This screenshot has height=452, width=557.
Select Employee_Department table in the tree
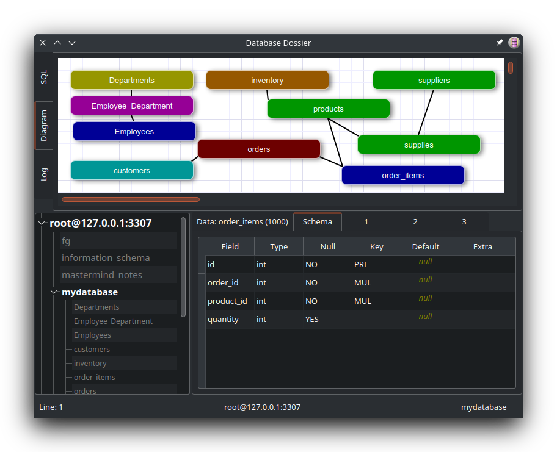point(113,321)
